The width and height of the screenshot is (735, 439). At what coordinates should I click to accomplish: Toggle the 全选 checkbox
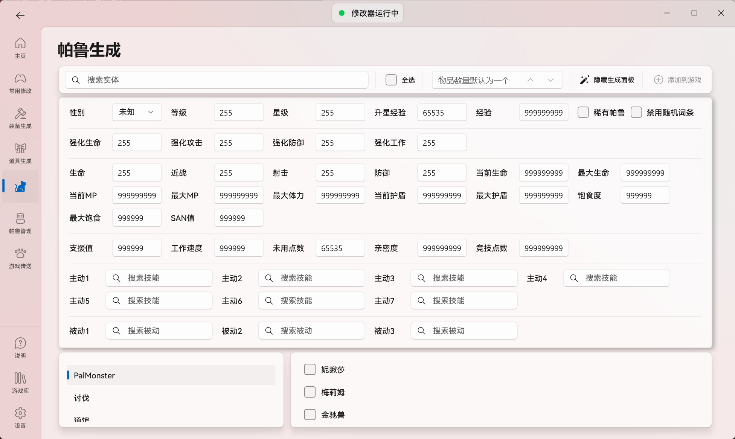point(391,80)
